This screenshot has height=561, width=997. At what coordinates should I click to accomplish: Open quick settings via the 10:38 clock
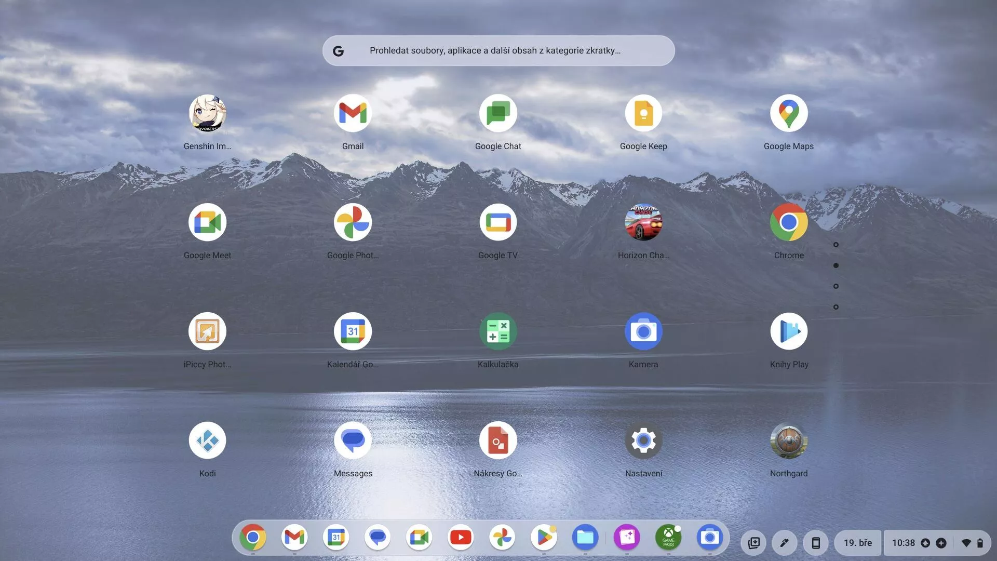coord(938,543)
